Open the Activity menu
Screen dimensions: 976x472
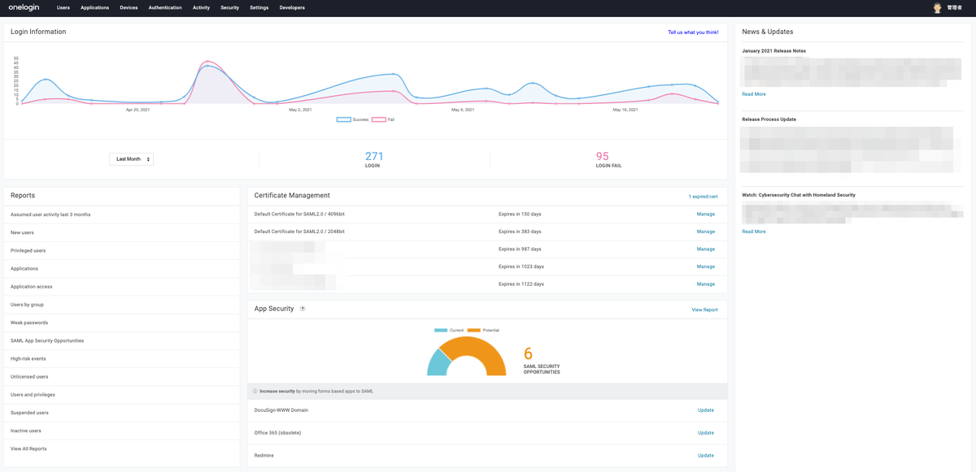[201, 8]
